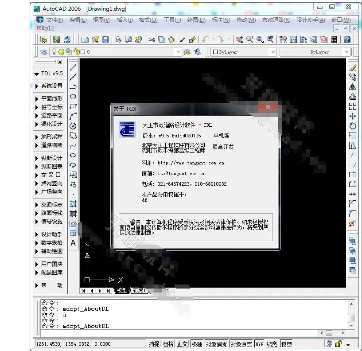The image size is (362, 351).
Task: Expand the 道路横断 sidebar menu
Action: [x=49, y=145]
